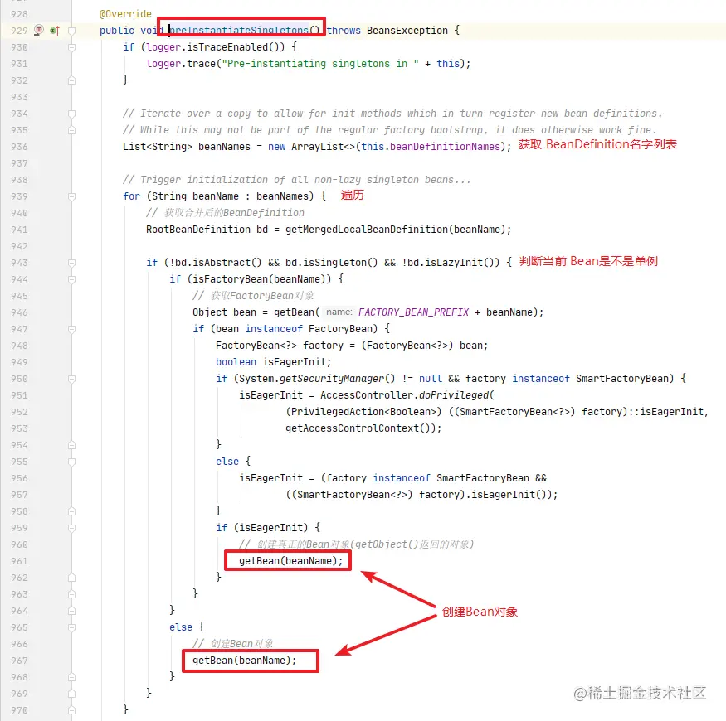Click the @Override annotation
726x721 pixels.
tap(125, 14)
